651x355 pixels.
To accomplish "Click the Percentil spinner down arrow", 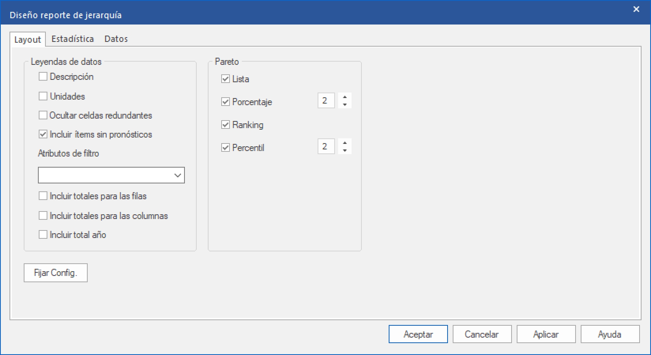I will 345,151.
